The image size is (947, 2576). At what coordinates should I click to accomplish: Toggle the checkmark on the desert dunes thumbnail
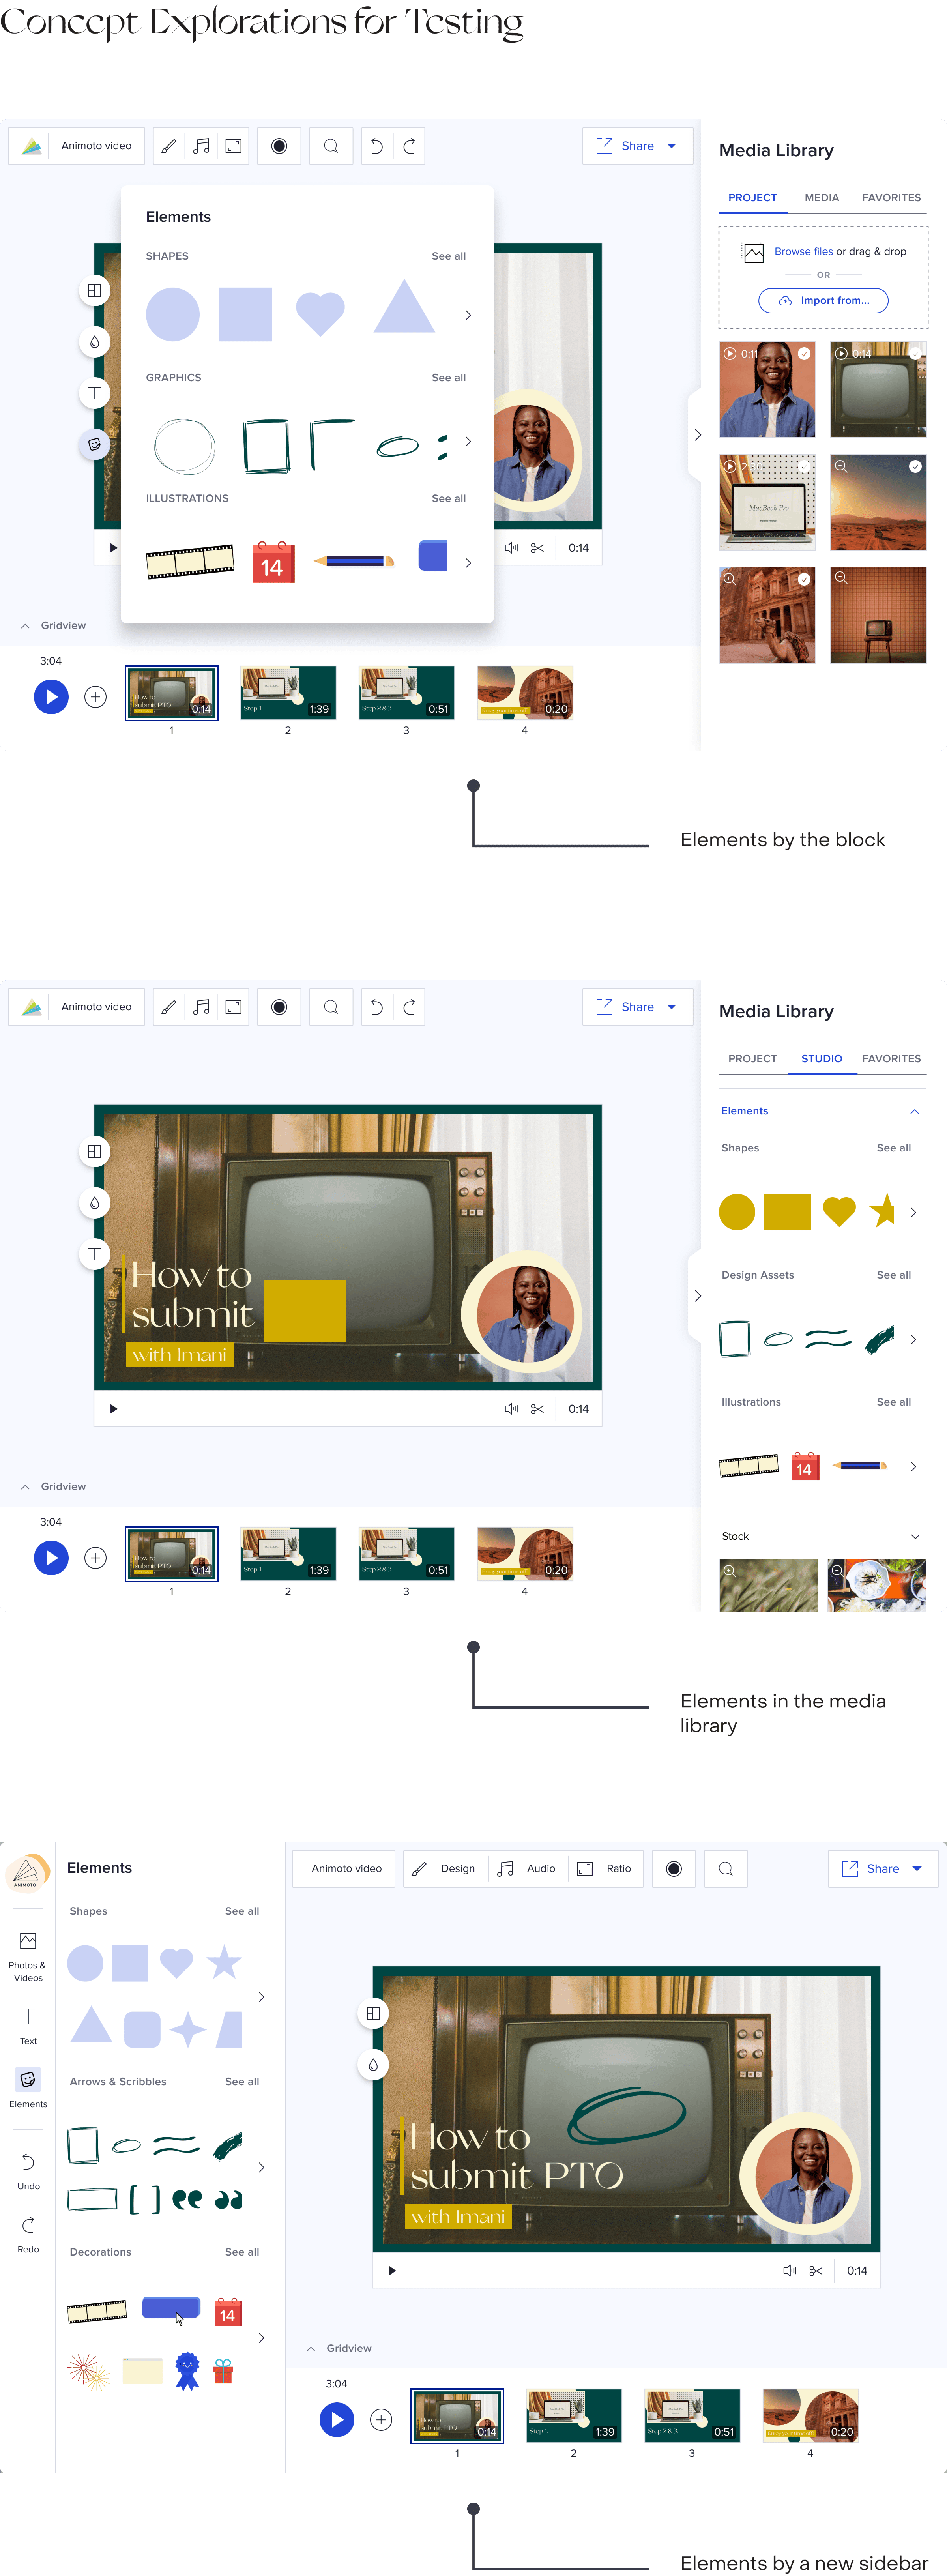(915, 467)
